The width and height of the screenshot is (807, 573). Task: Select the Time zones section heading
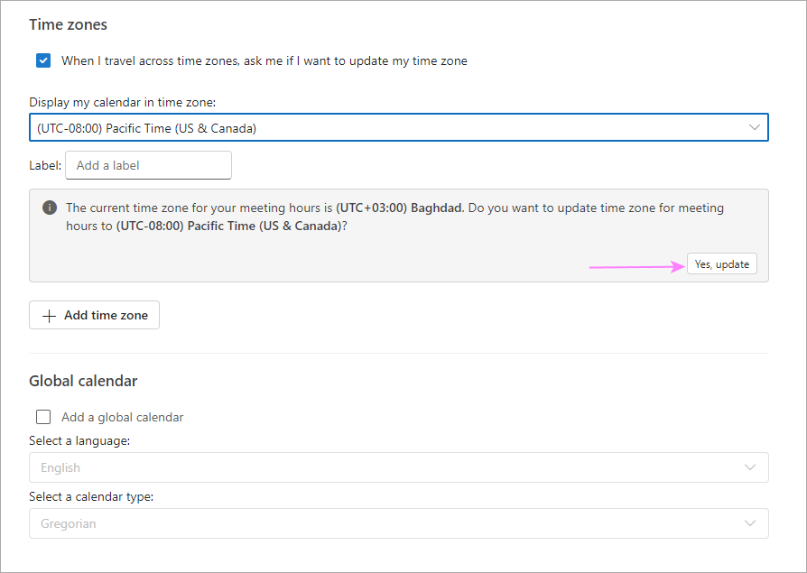[68, 24]
